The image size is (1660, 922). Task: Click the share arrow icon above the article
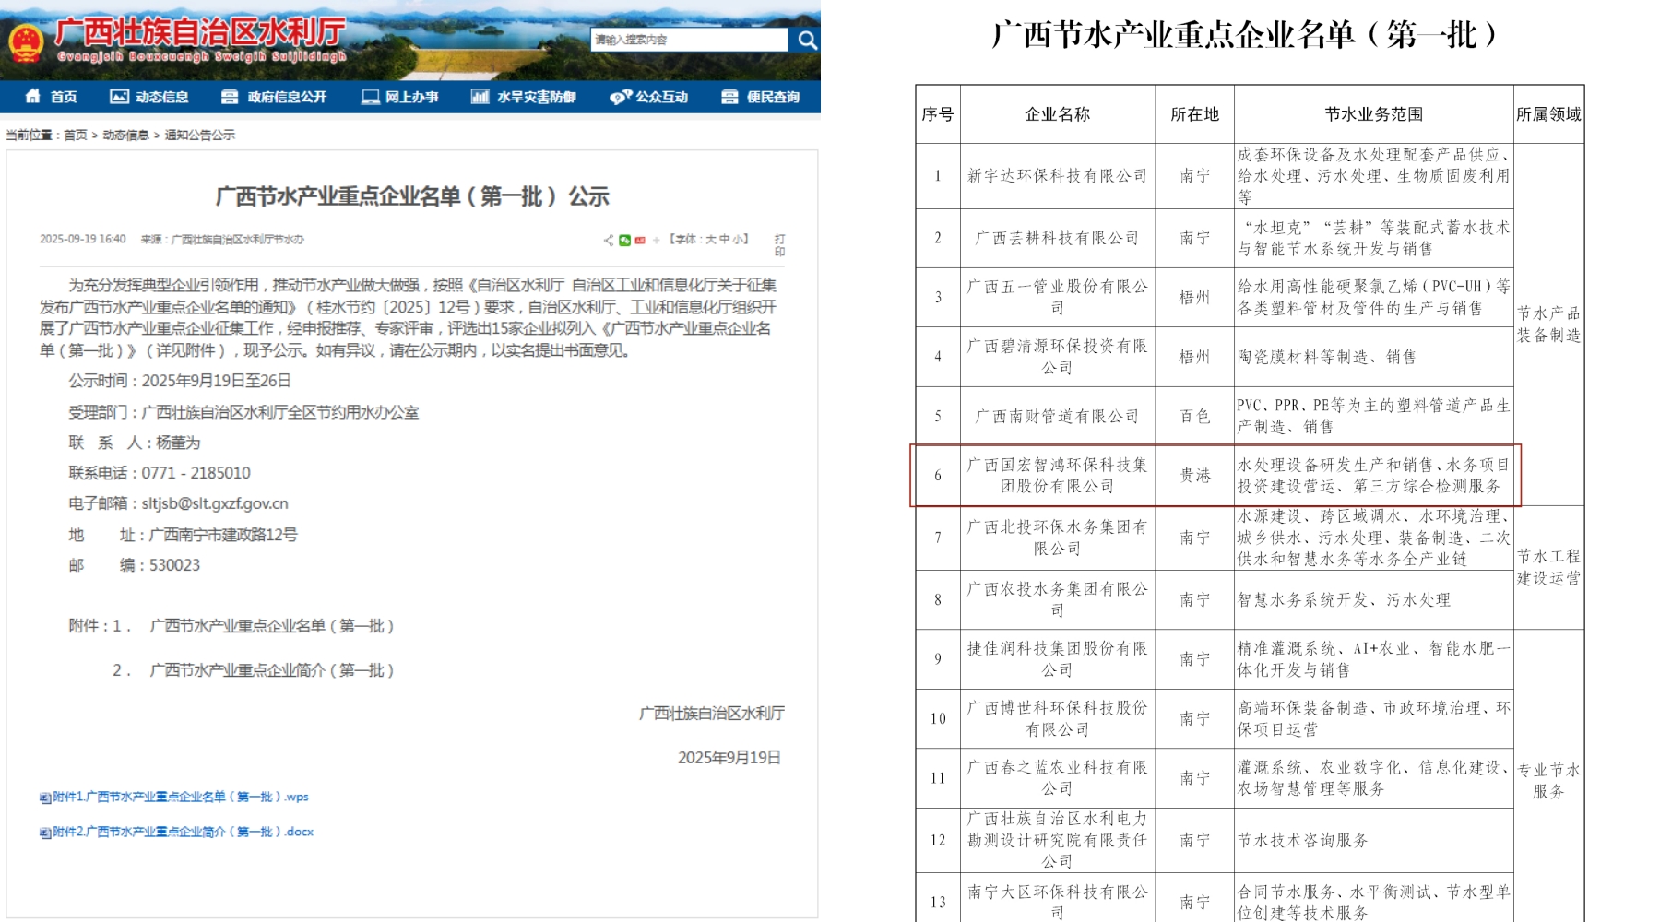[x=609, y=241]
